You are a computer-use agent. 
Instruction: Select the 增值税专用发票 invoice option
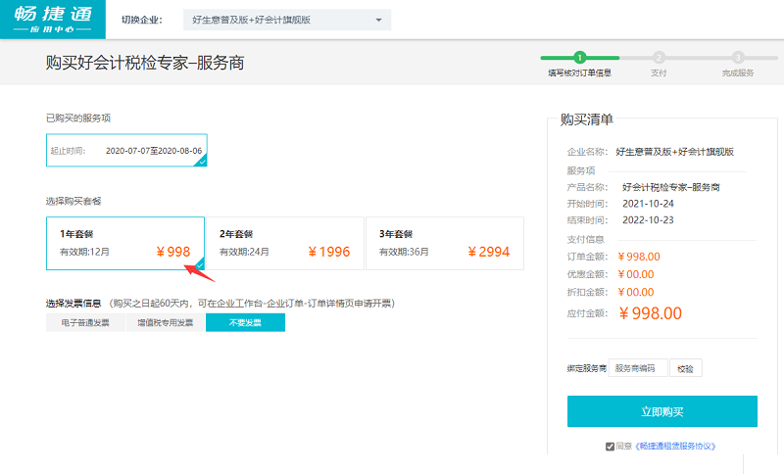(165, 323)
